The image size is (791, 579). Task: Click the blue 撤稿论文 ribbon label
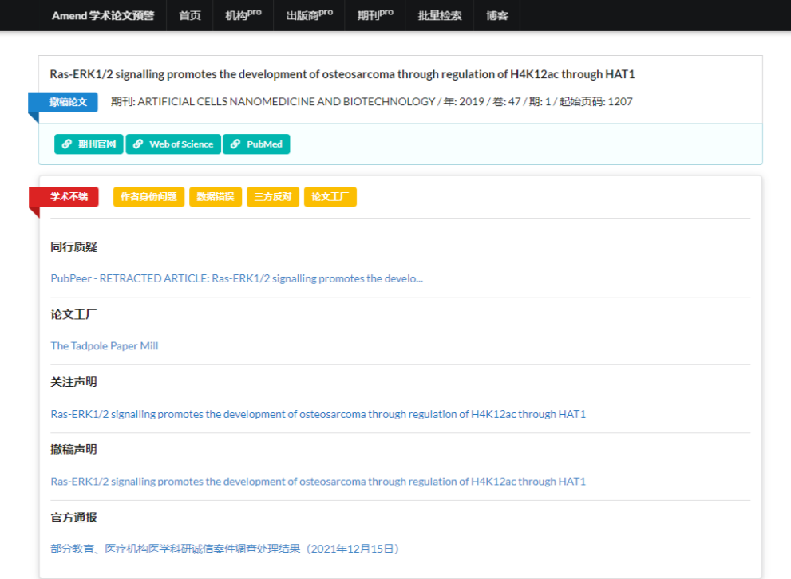pos(63,102)
